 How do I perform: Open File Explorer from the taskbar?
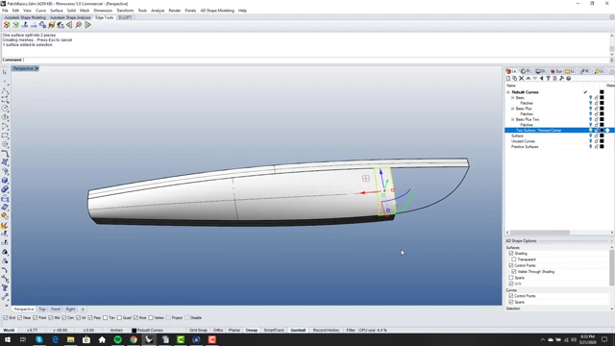pyautogui.click(x=70, y=339)
